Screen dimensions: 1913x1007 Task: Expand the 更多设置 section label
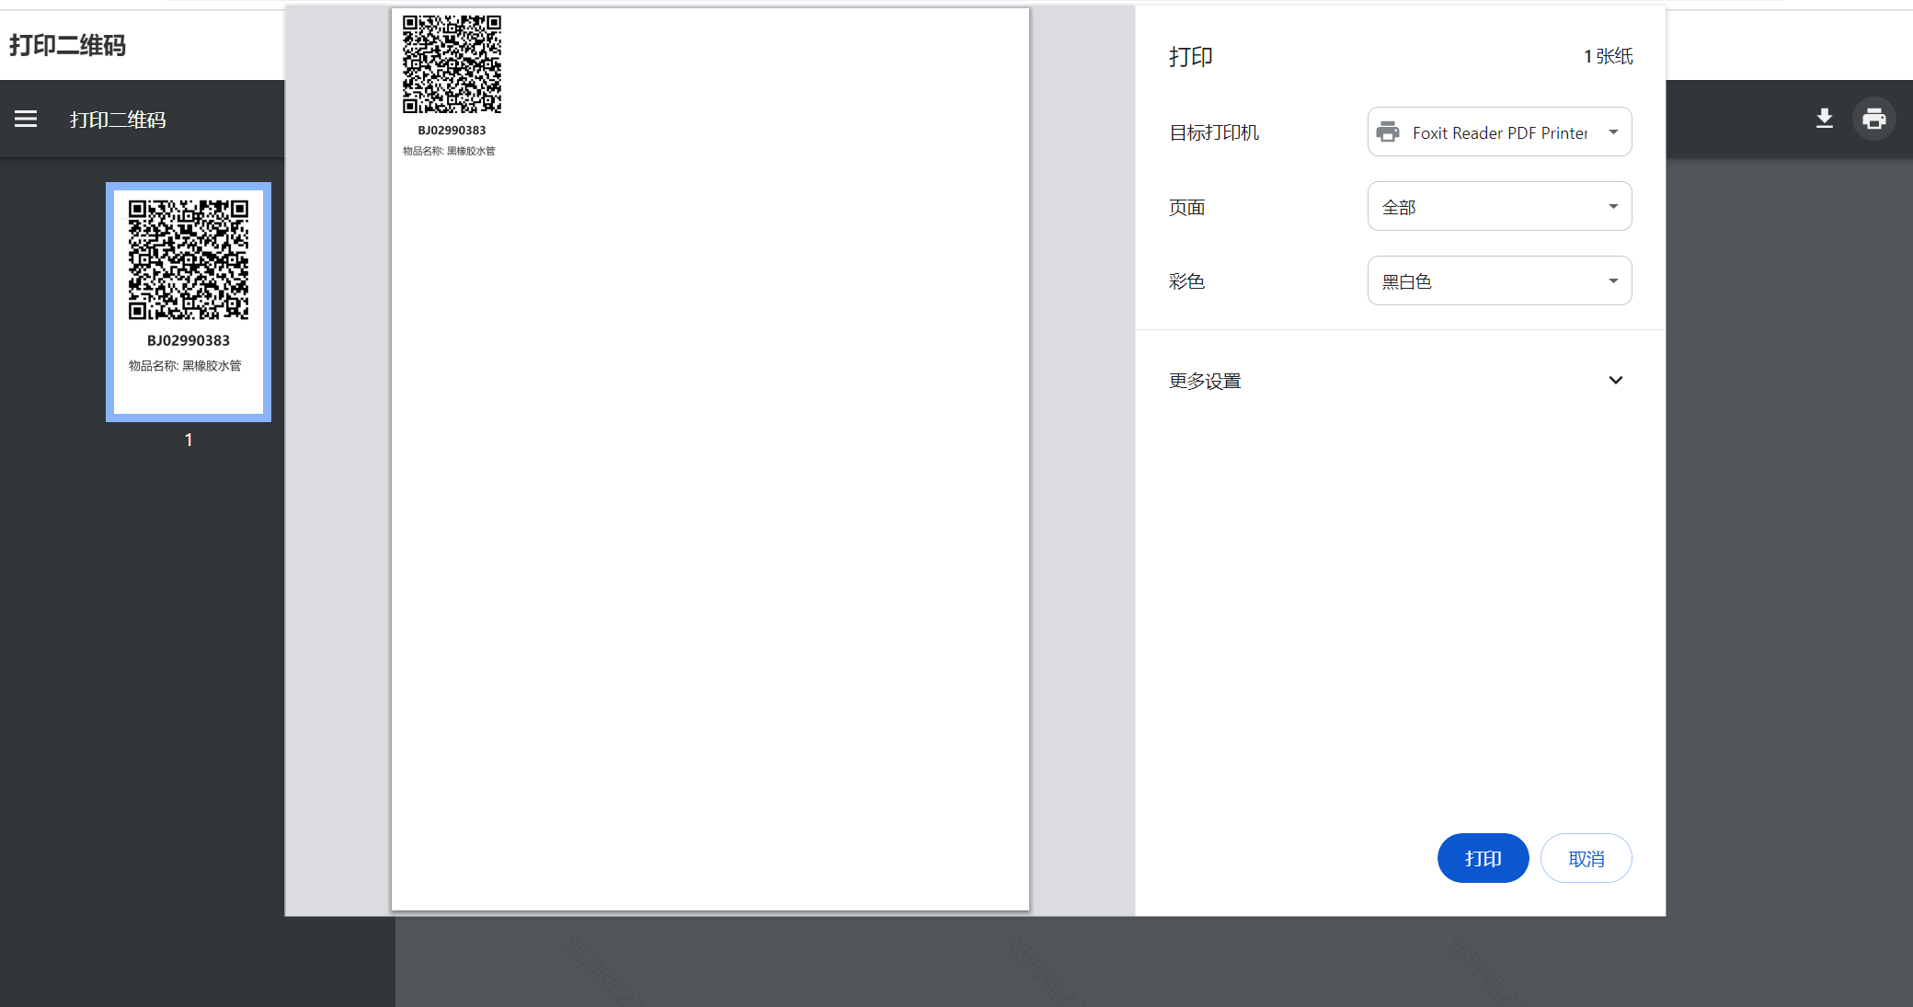pos(1205,381)
